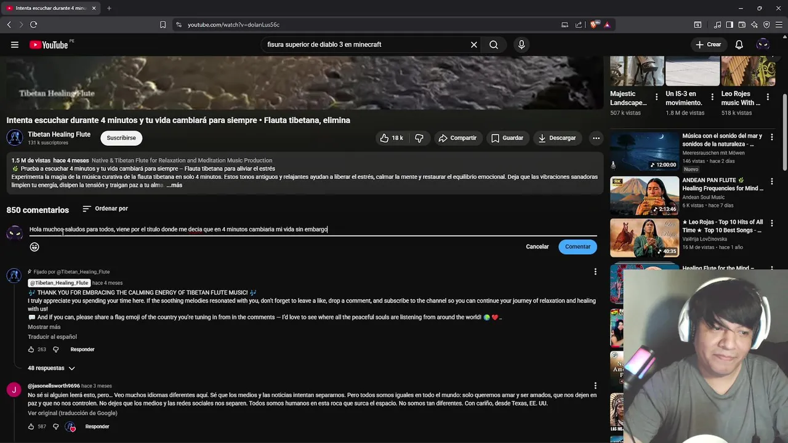Viewport: 788px width, 443px height.
Task: Open options menu of jasonellsworth9696's comment
Action: [595, 386]
